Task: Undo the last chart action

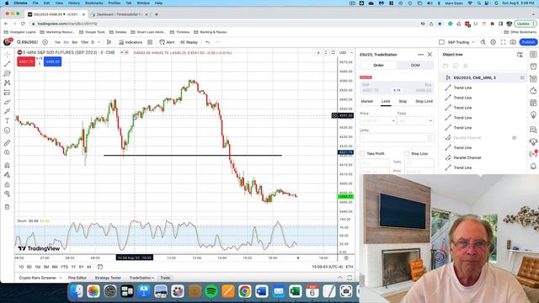Action: [x=208, y=42]
